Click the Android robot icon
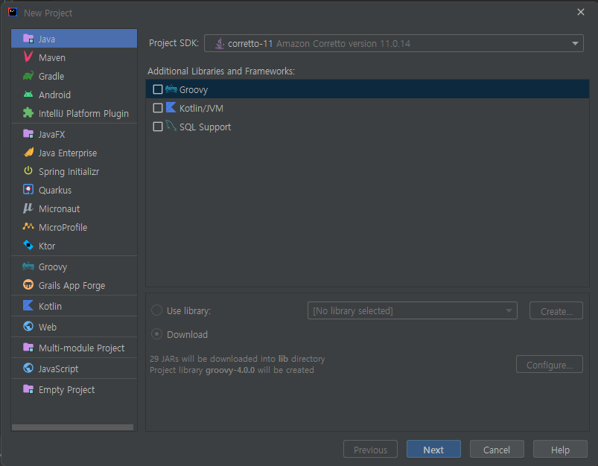The height and width of the screenshot is (466, 598). click(28, 95)
